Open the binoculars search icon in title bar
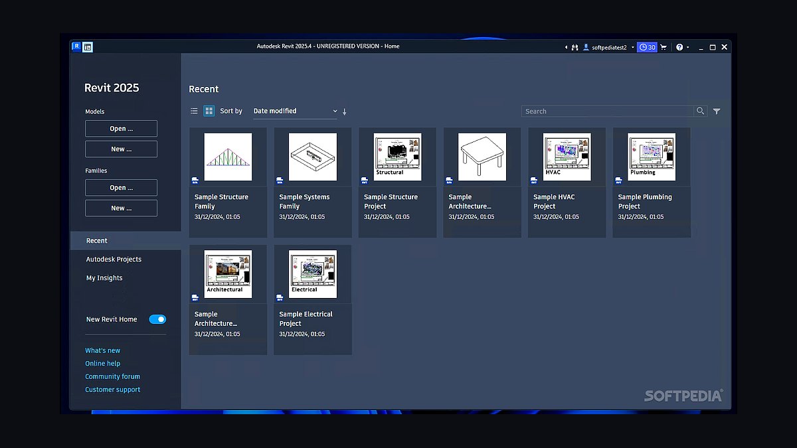This screenshot has width=797, height=448. (x=575, y=48)
